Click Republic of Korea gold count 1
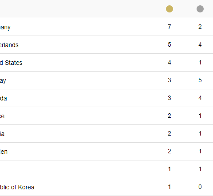213x196 pixels. click(170, 187)
